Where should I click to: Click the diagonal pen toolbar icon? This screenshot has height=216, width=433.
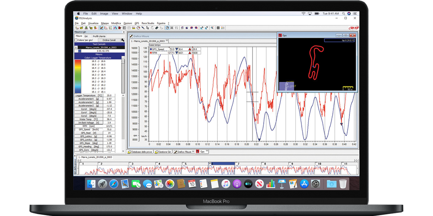click(143, 28)
